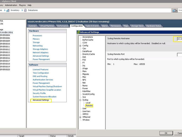This screenshot has width=182, height=137.
Task: Select Annotations tree item
Action: pyautogui.click(x=88, y=37)
